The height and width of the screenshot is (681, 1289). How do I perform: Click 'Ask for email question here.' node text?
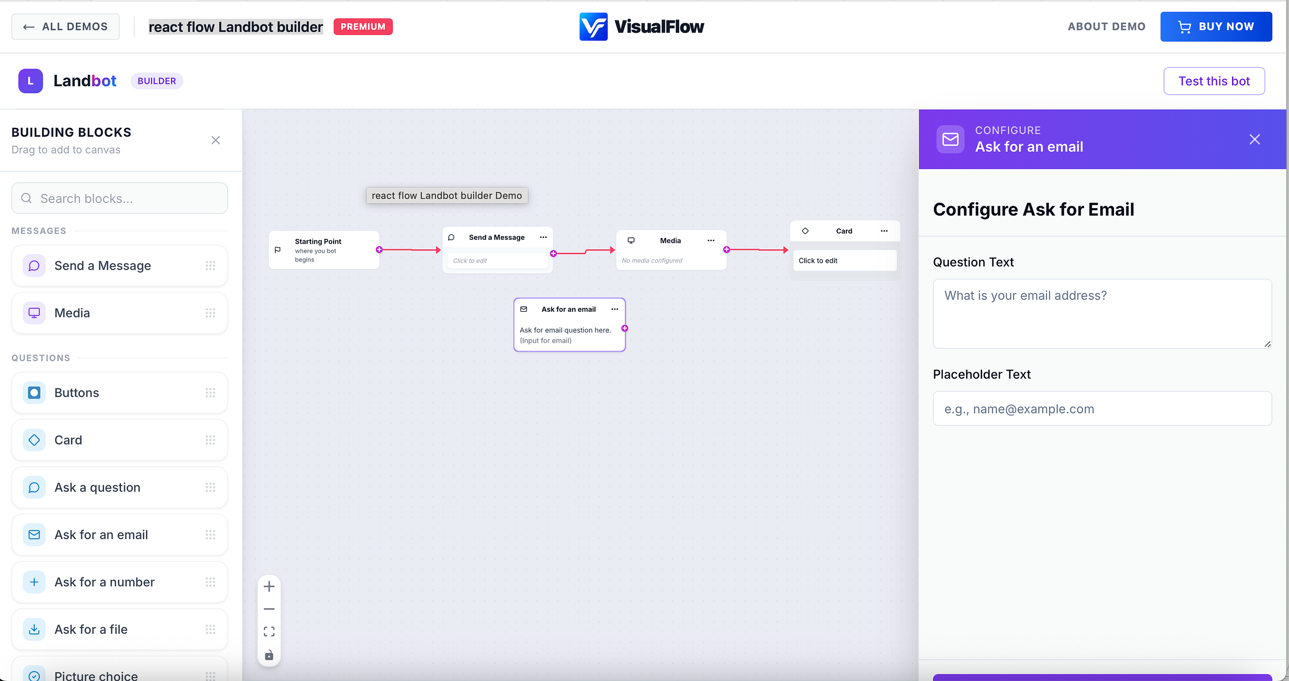[565, 330]
